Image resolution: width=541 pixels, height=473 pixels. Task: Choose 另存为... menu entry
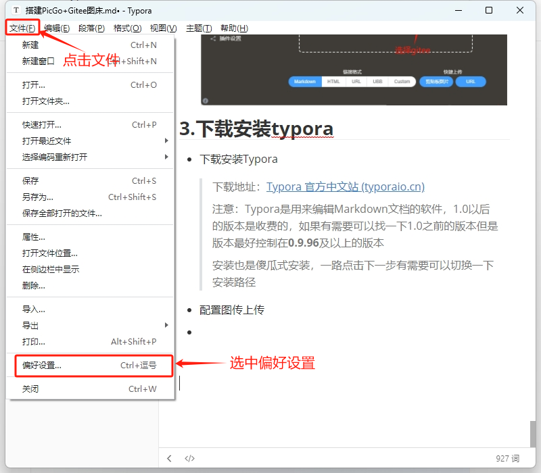[90, 197]
